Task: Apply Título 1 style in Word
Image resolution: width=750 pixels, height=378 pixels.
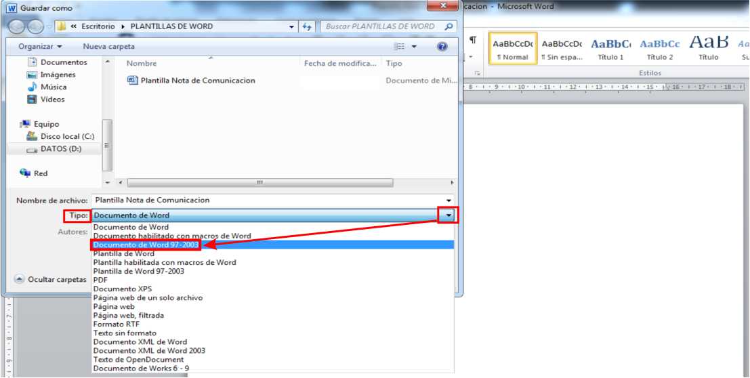Action: pos(611,48)
